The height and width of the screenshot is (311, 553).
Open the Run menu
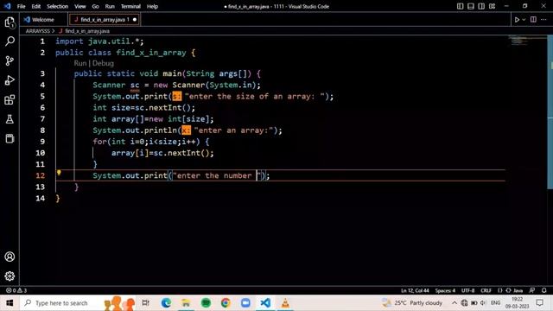110,6
